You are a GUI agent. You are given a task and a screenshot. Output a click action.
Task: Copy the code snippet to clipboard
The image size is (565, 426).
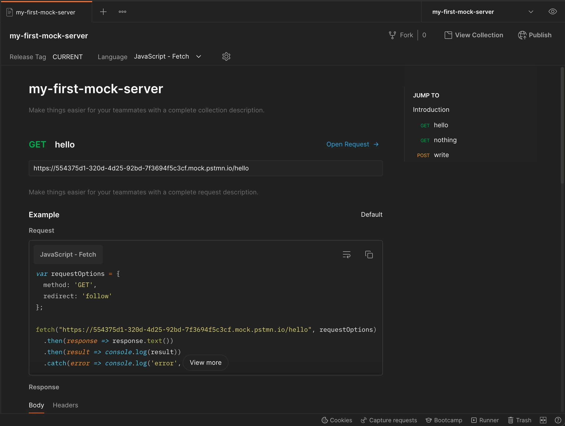click(369, 255)
